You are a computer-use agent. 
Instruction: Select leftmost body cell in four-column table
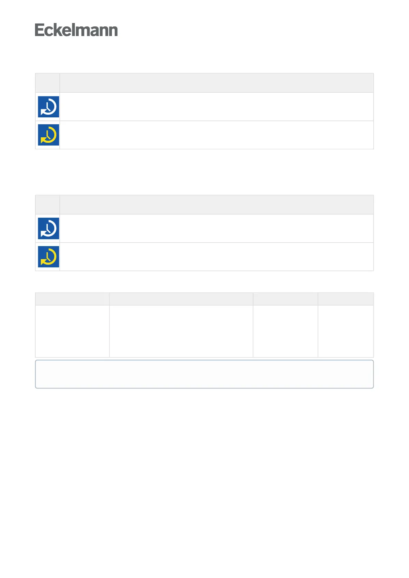point(72,331)
